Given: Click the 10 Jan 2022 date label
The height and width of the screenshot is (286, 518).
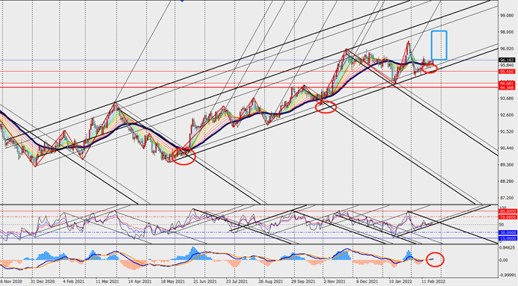Looking at the screenshot, I should point(400,282).
